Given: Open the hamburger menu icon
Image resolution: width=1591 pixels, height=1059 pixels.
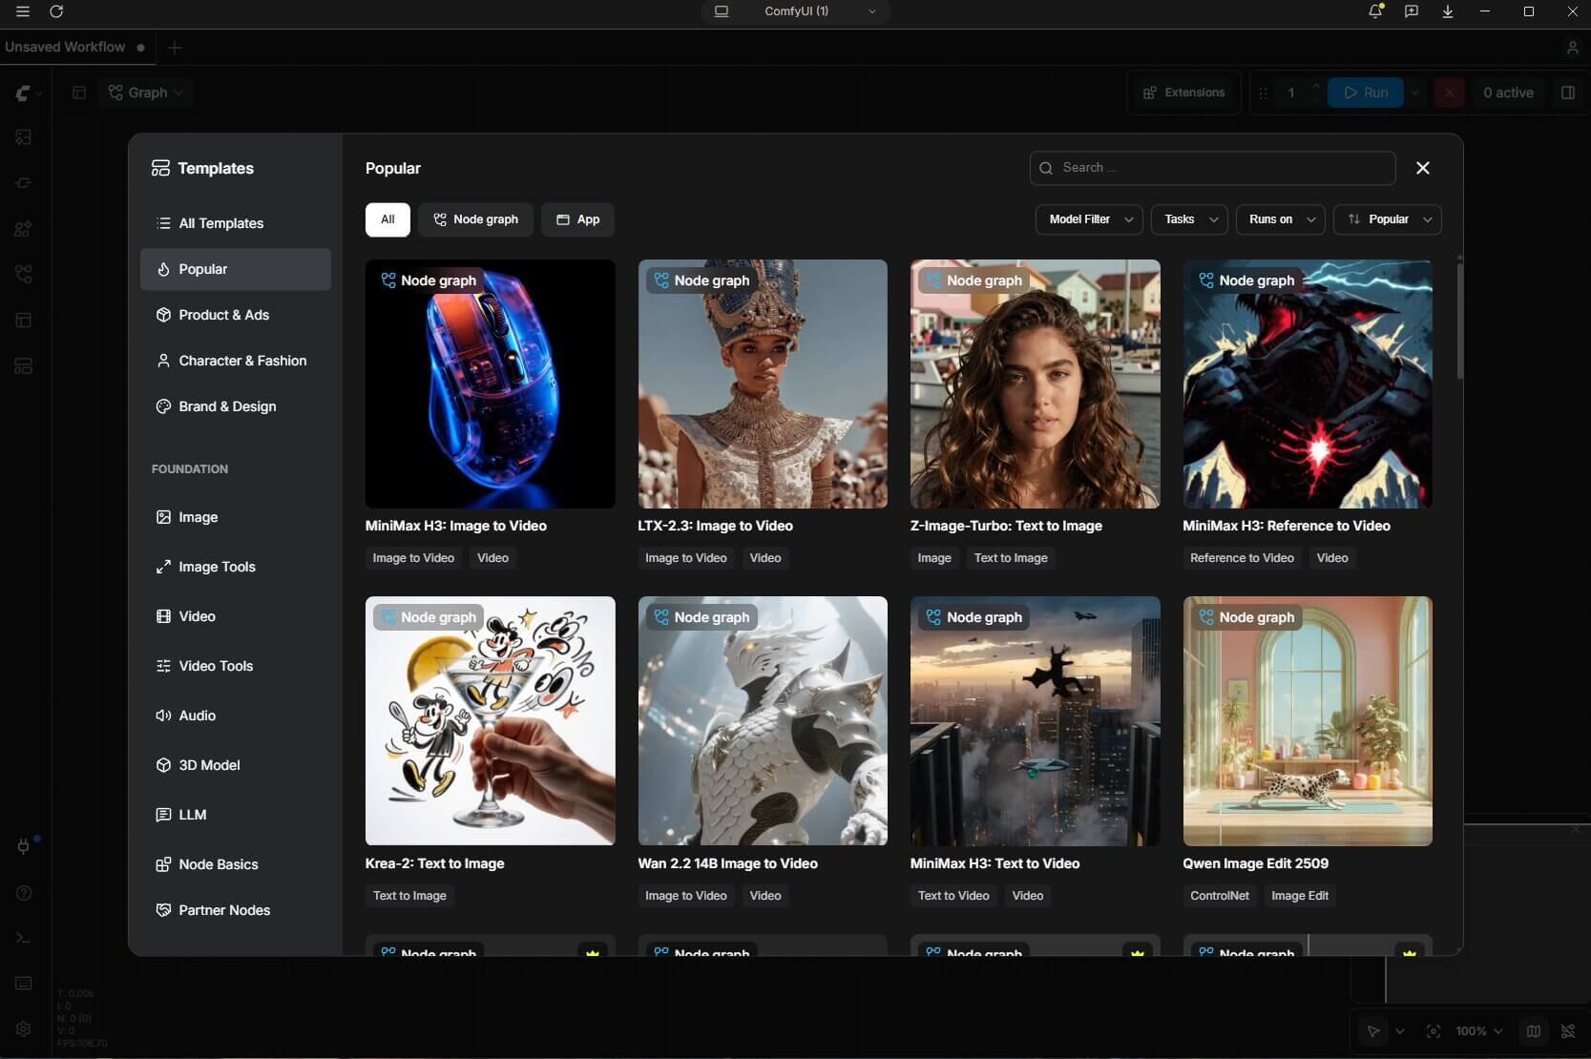Looking at the screenshot, I should click(x=23, y=11).
